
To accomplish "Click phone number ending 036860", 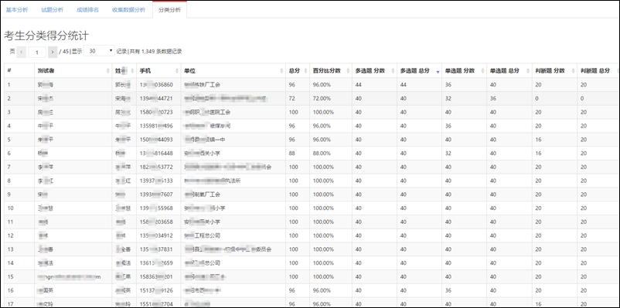I will pos(156,84).
